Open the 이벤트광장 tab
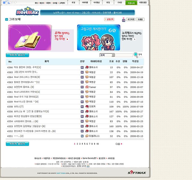 click(x=143, y=2)
